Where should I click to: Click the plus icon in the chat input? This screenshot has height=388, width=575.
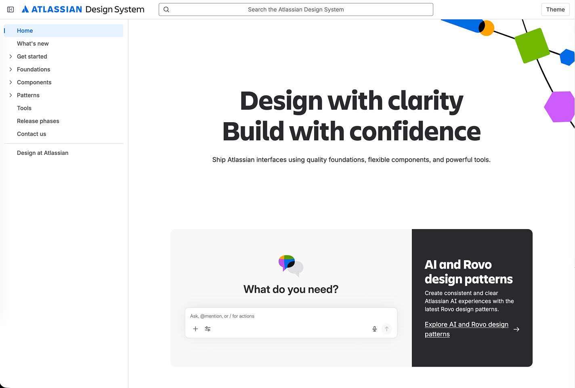[196, 329]
